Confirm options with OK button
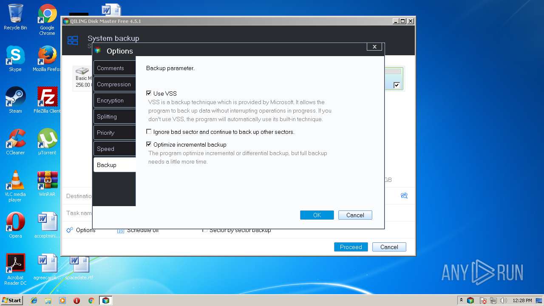This screenshot has height=306, width=544. coord(317,215)
